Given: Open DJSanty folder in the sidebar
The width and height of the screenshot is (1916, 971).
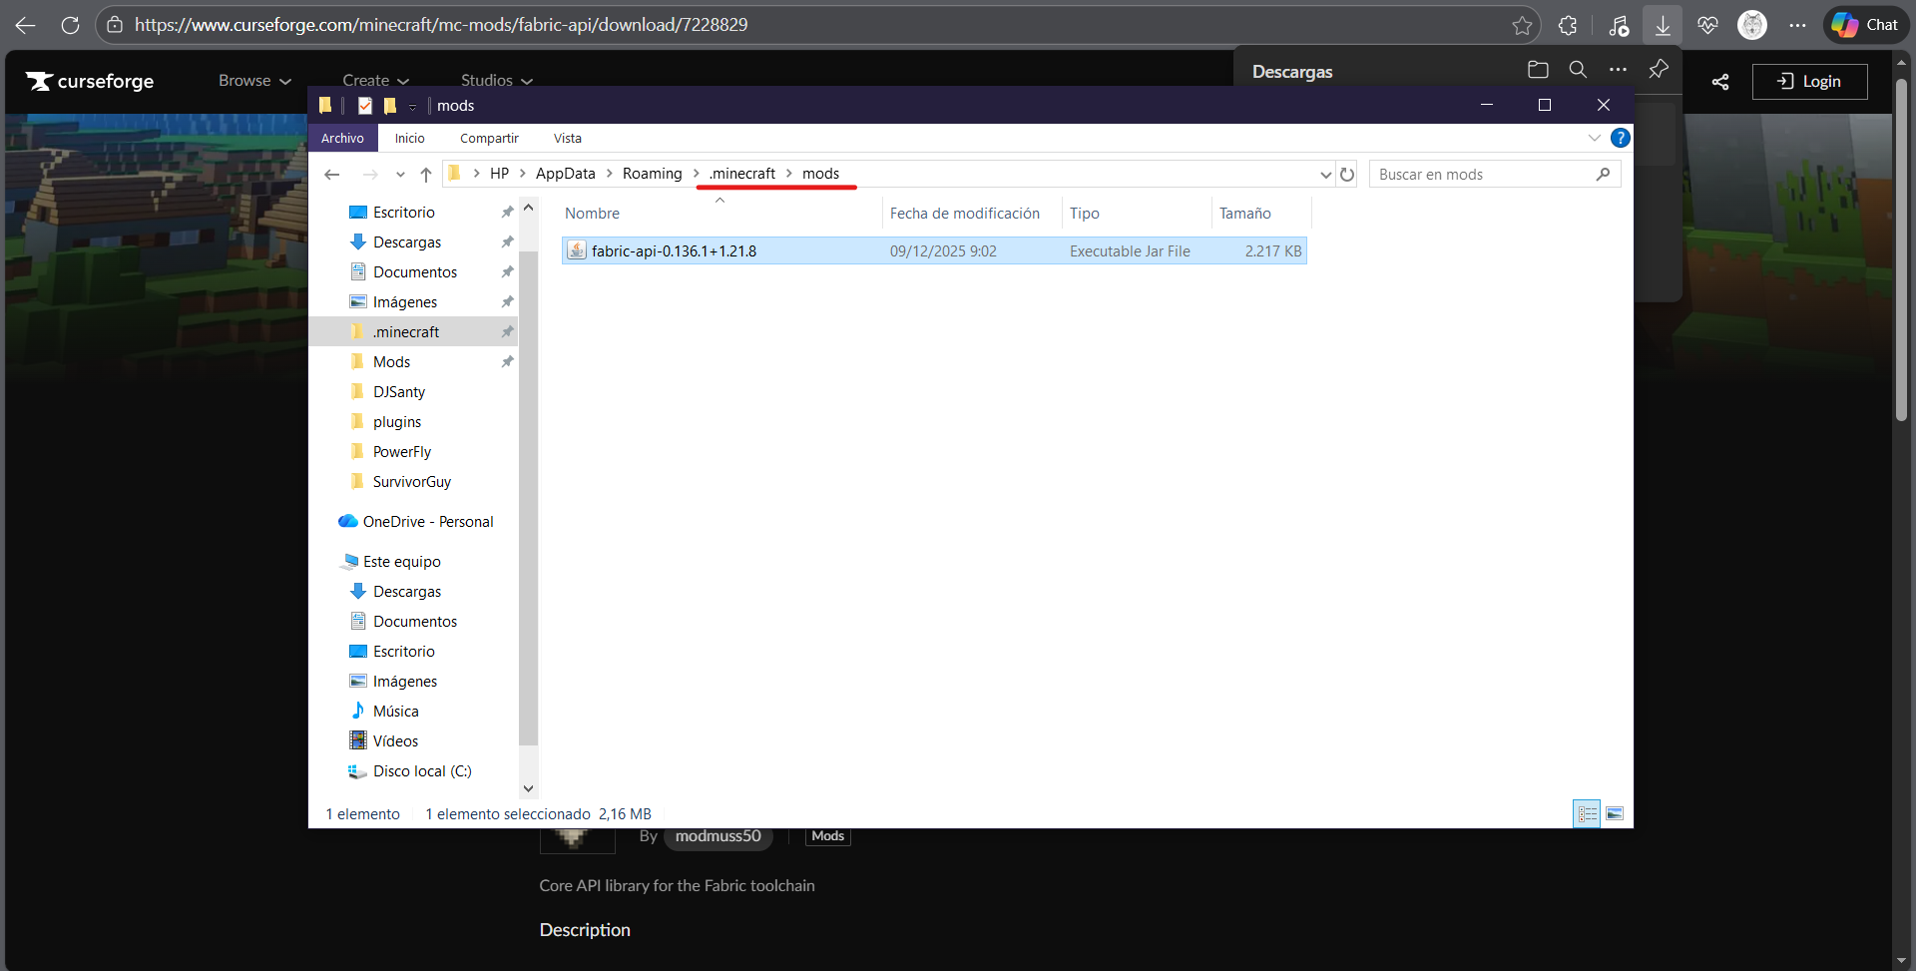Looking at the screenshot, I should click(x=399, y=392).
